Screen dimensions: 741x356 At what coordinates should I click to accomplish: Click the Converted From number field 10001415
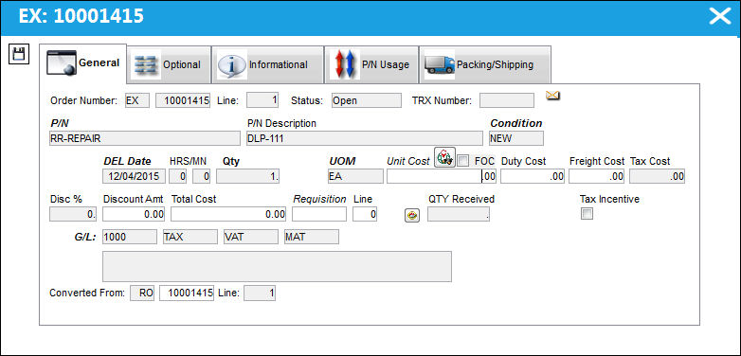187,294
